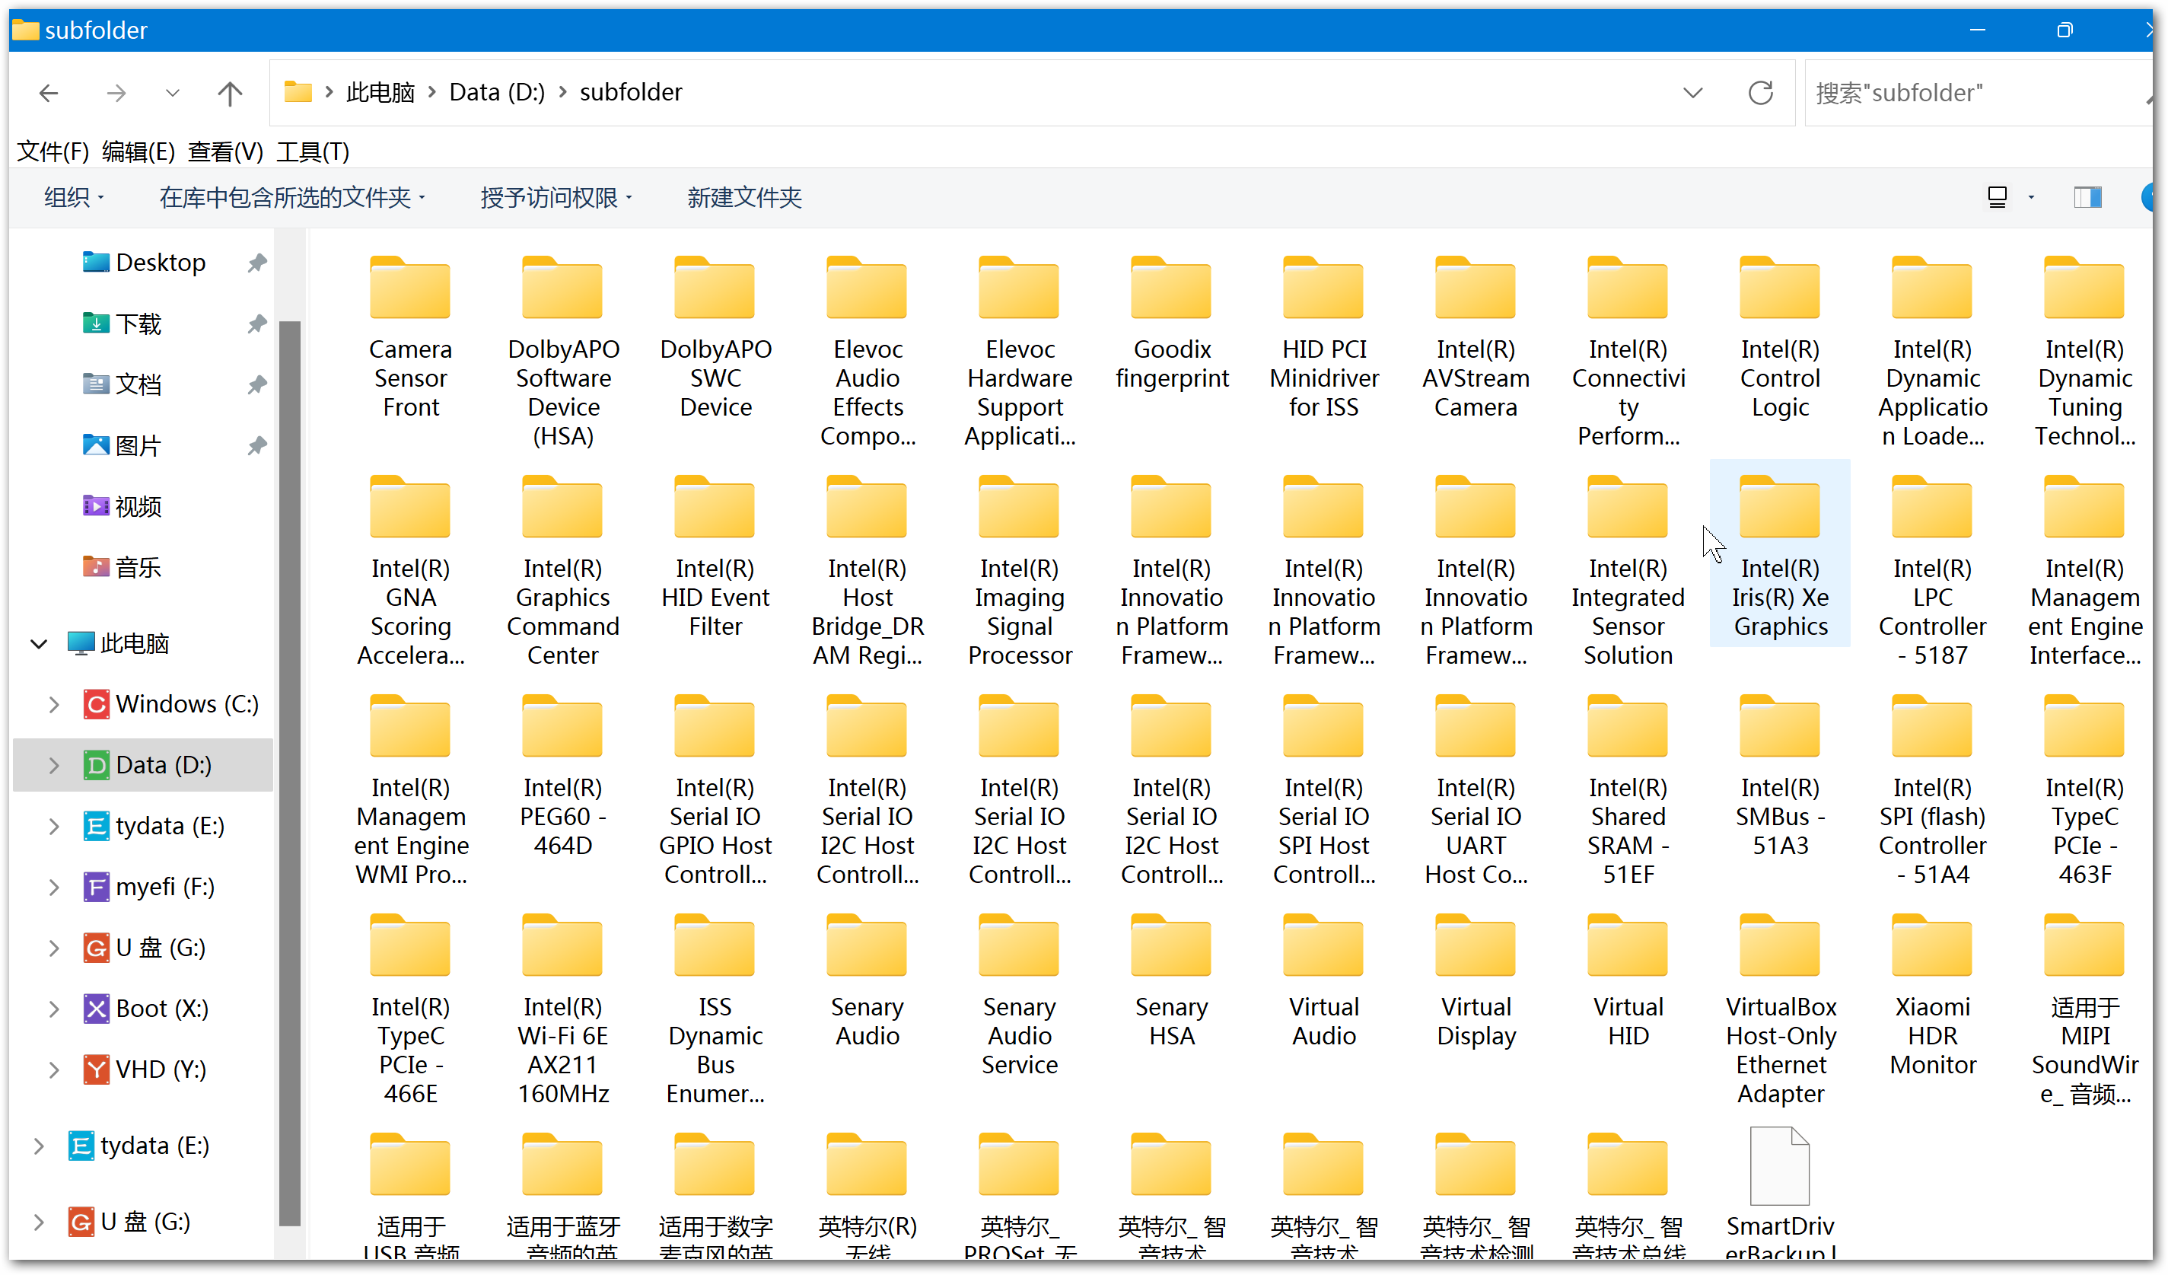Select Desktop in quick access
2168x1275 pixels.
click(x=160, y=263)
